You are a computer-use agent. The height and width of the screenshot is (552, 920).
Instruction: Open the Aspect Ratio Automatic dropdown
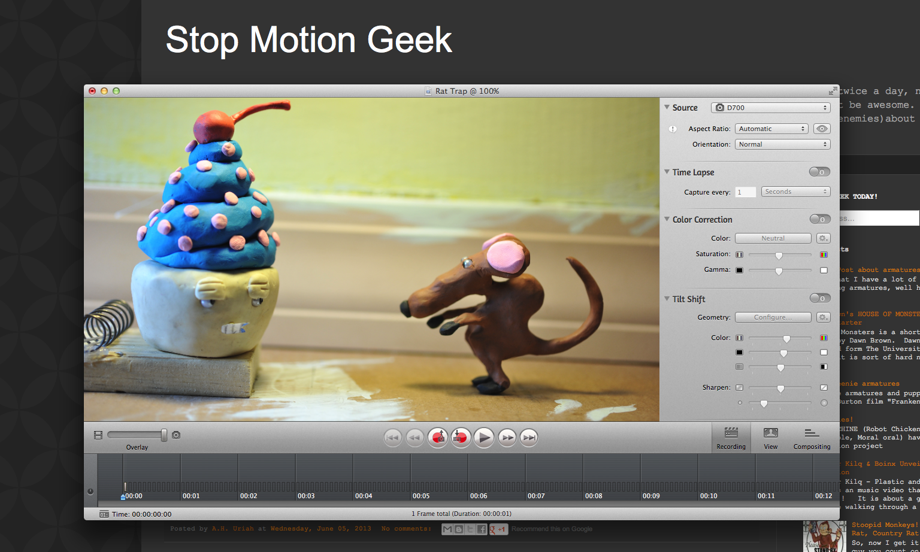pos(771,129)
